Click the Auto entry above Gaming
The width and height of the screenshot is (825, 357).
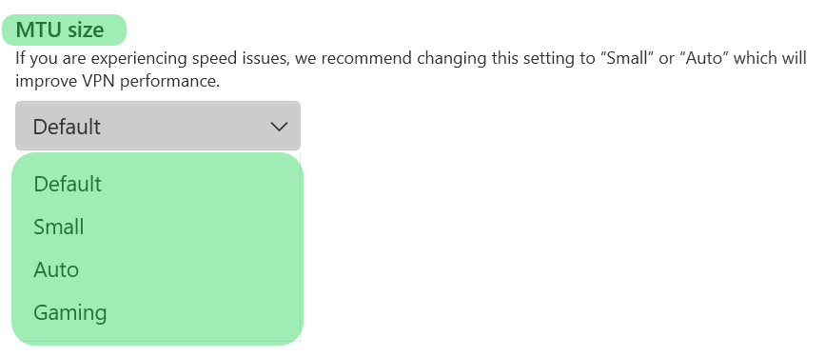coord(157,270)
